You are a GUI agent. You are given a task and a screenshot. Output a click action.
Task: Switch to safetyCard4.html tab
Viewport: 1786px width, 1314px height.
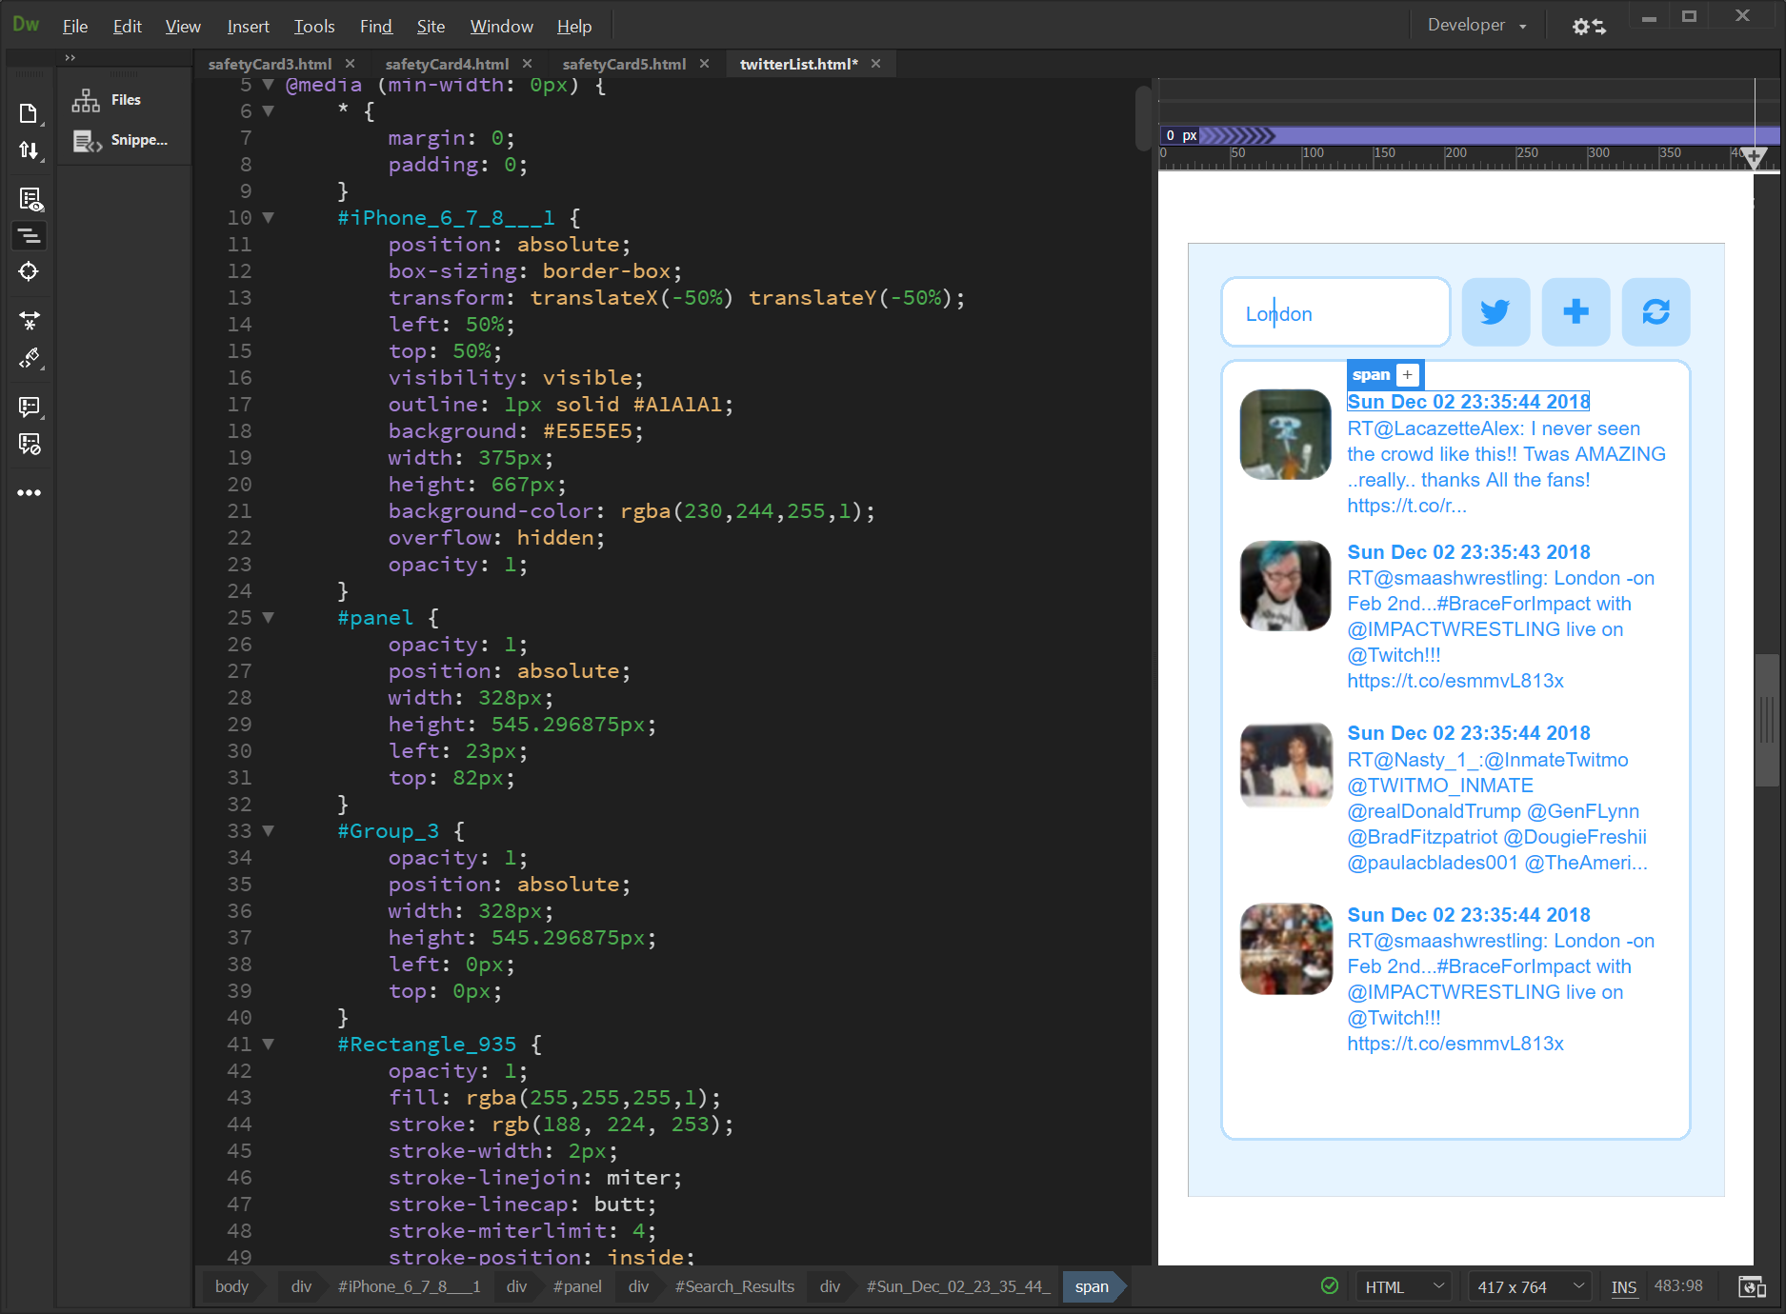[x=447, y=64]
